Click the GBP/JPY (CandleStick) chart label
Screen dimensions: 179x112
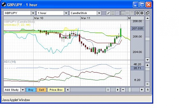(19, 22)
